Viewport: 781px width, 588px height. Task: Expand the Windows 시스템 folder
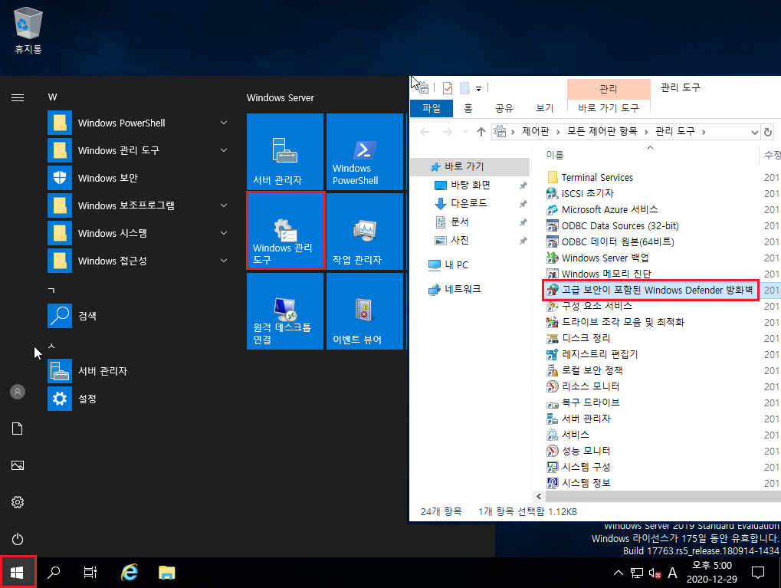(224, 233)
